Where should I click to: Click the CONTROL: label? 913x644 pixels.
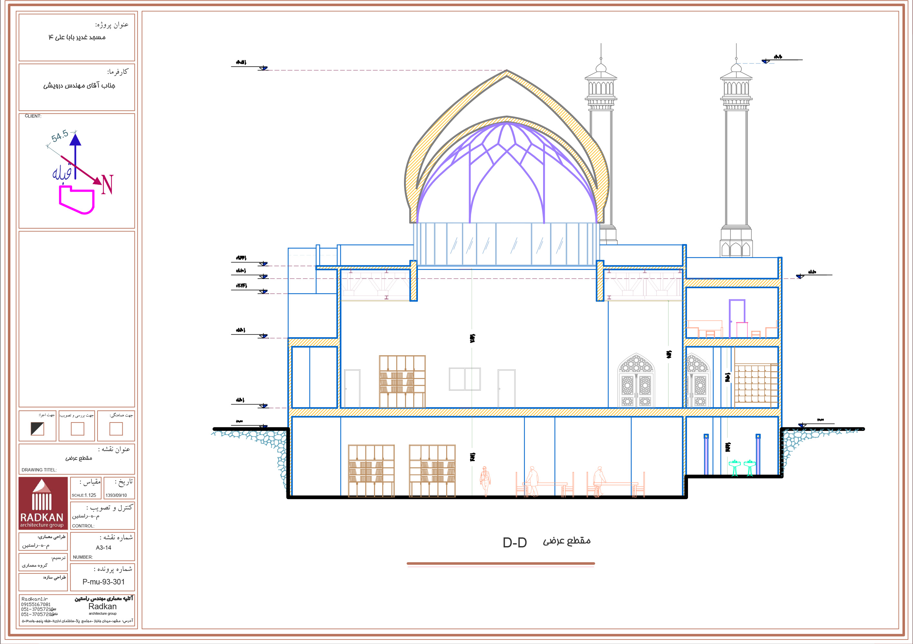coord(83,526)
